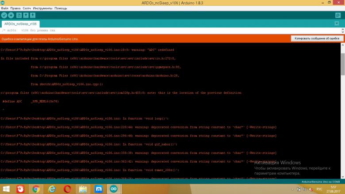Click the iom328p.h previous definition note line
The width and height of the screenshot is (345, 194).
[121, 93]
